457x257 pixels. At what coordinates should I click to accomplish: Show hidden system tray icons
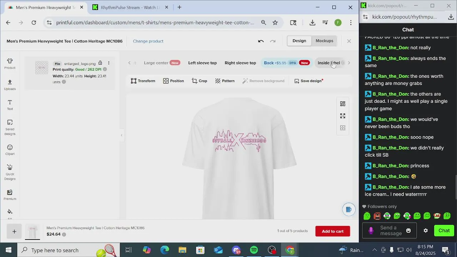tap(375, 250)
